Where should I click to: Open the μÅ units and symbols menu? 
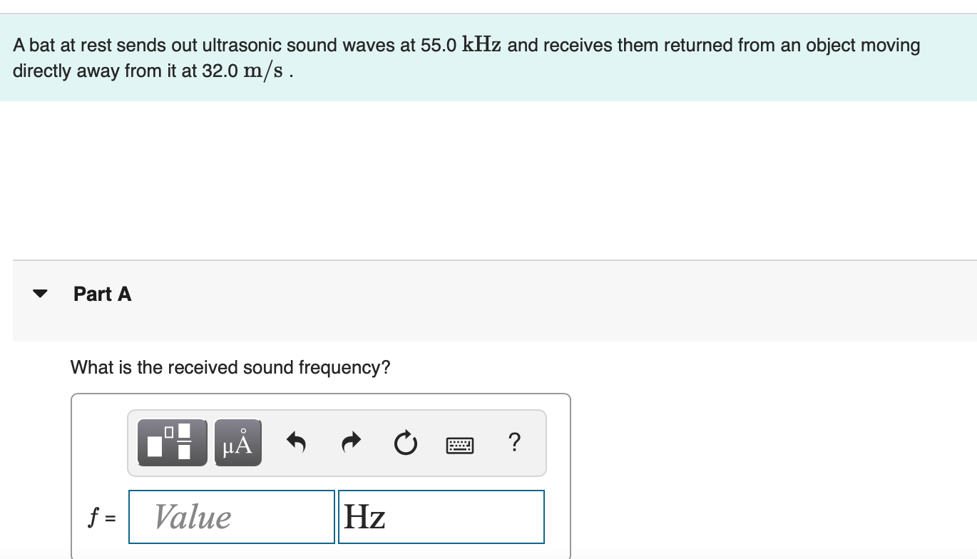[237, 442]
